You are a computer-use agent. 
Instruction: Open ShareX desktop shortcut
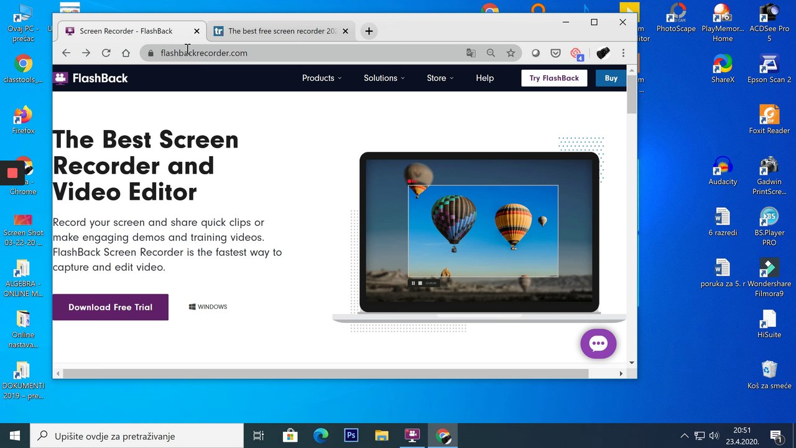[x=723, y=68]
